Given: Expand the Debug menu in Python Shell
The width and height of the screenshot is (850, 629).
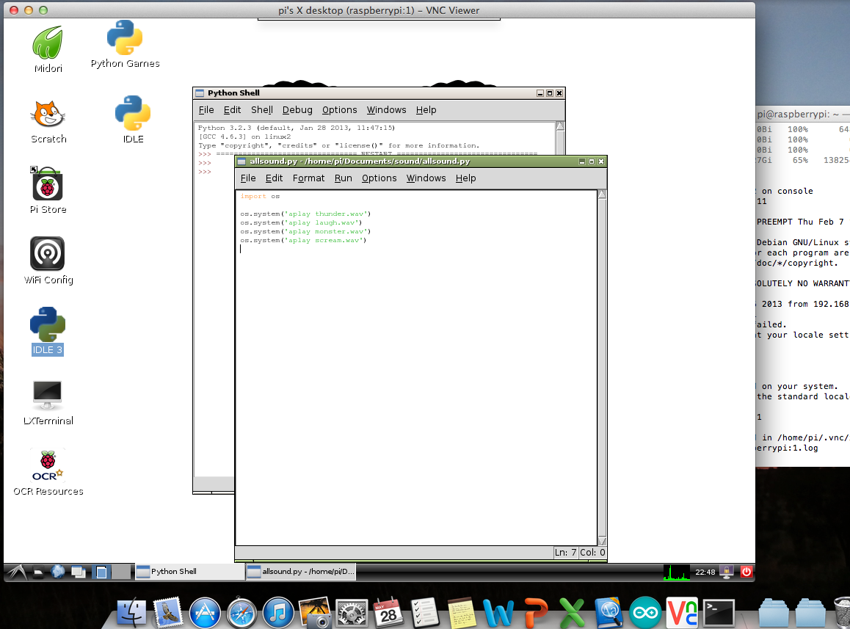Looking at the screenshot, I should click(x=297, y=110).
